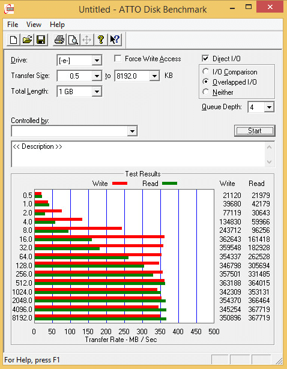Click the red write bar for 16.0 row
This screenshot has height=369, width=287.
[x=100, y=237]
